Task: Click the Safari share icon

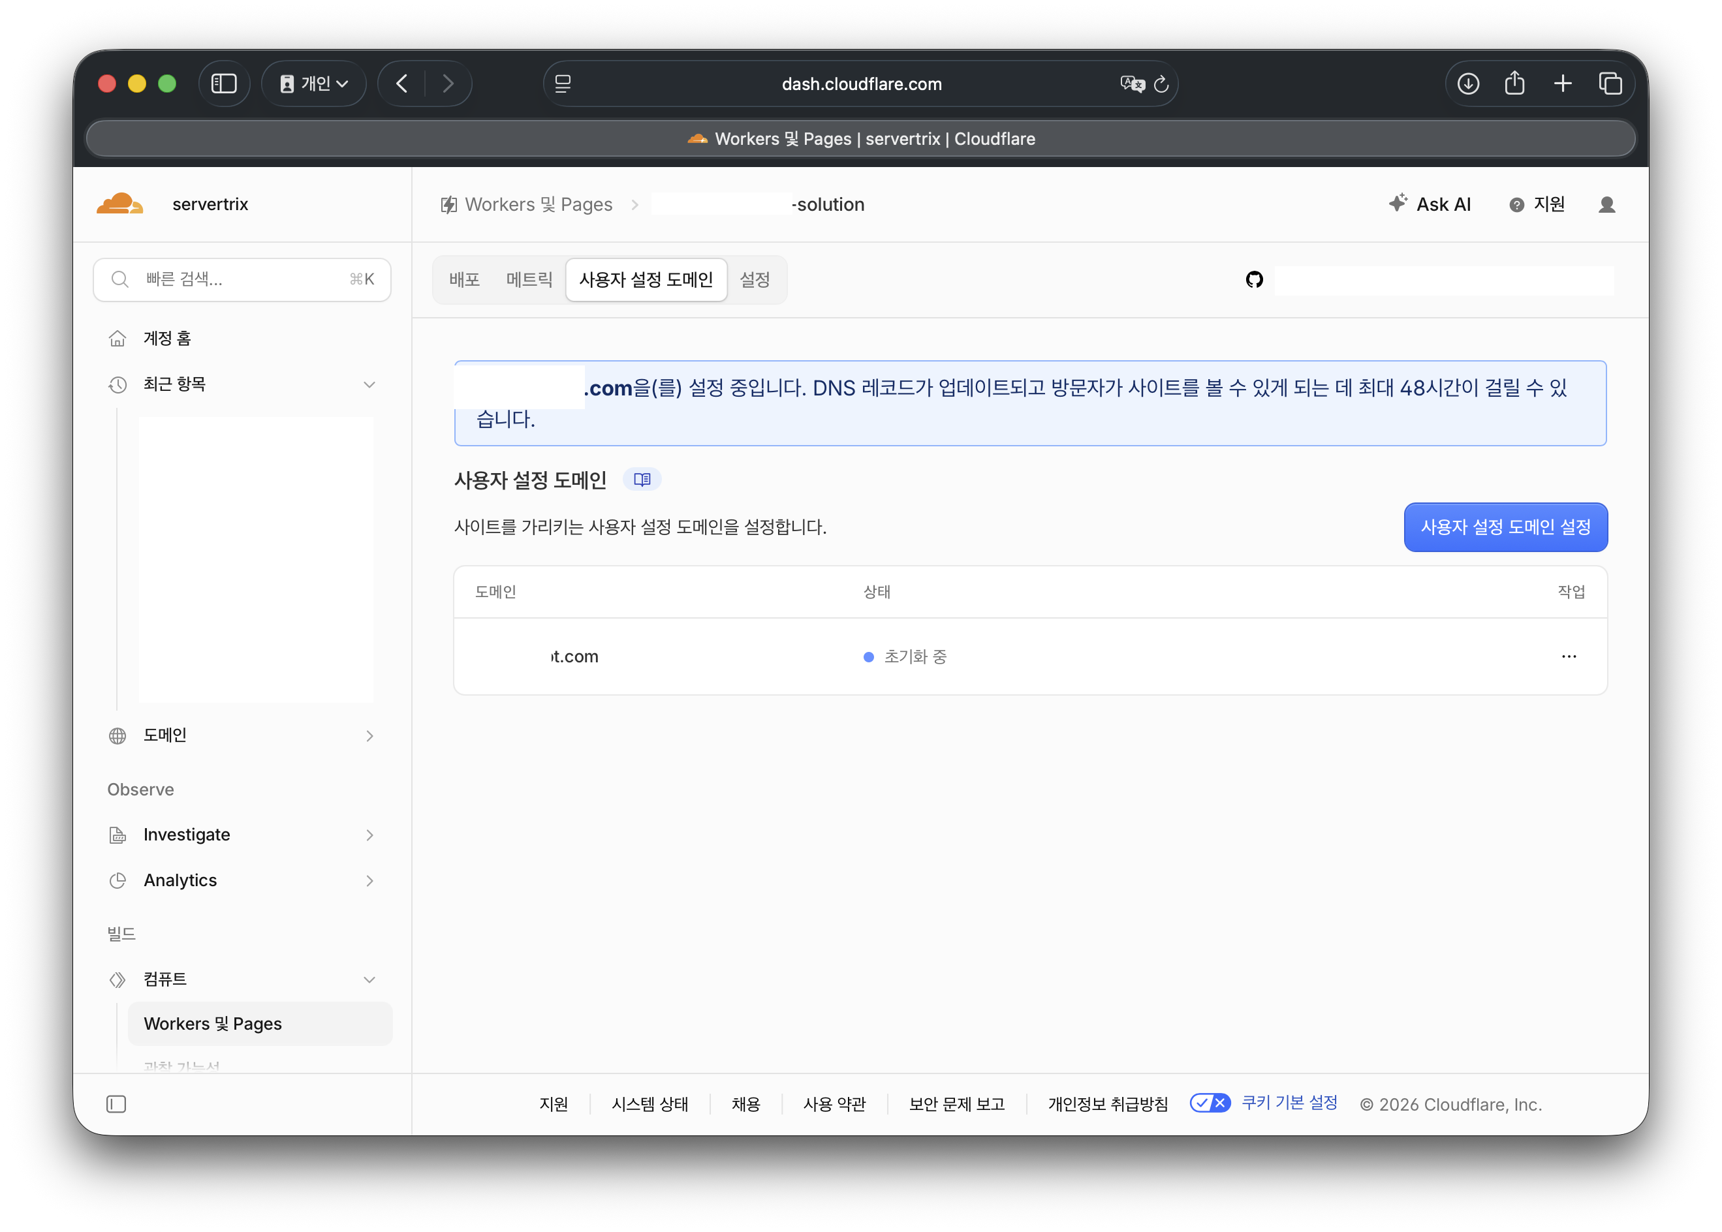Action: 1515,83
